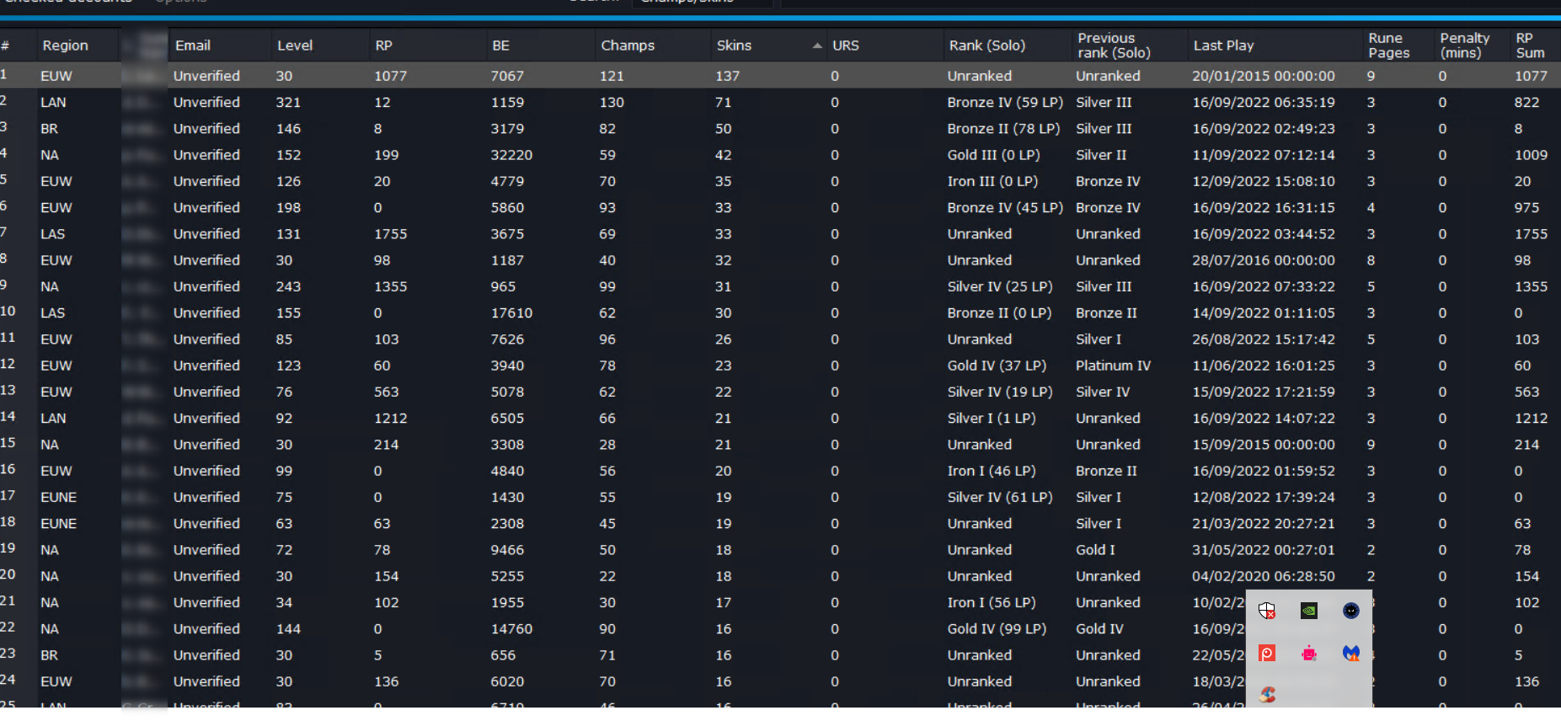
Task: Click last play 21/03/2022 20:27:21
Action: pos(1263,523)
